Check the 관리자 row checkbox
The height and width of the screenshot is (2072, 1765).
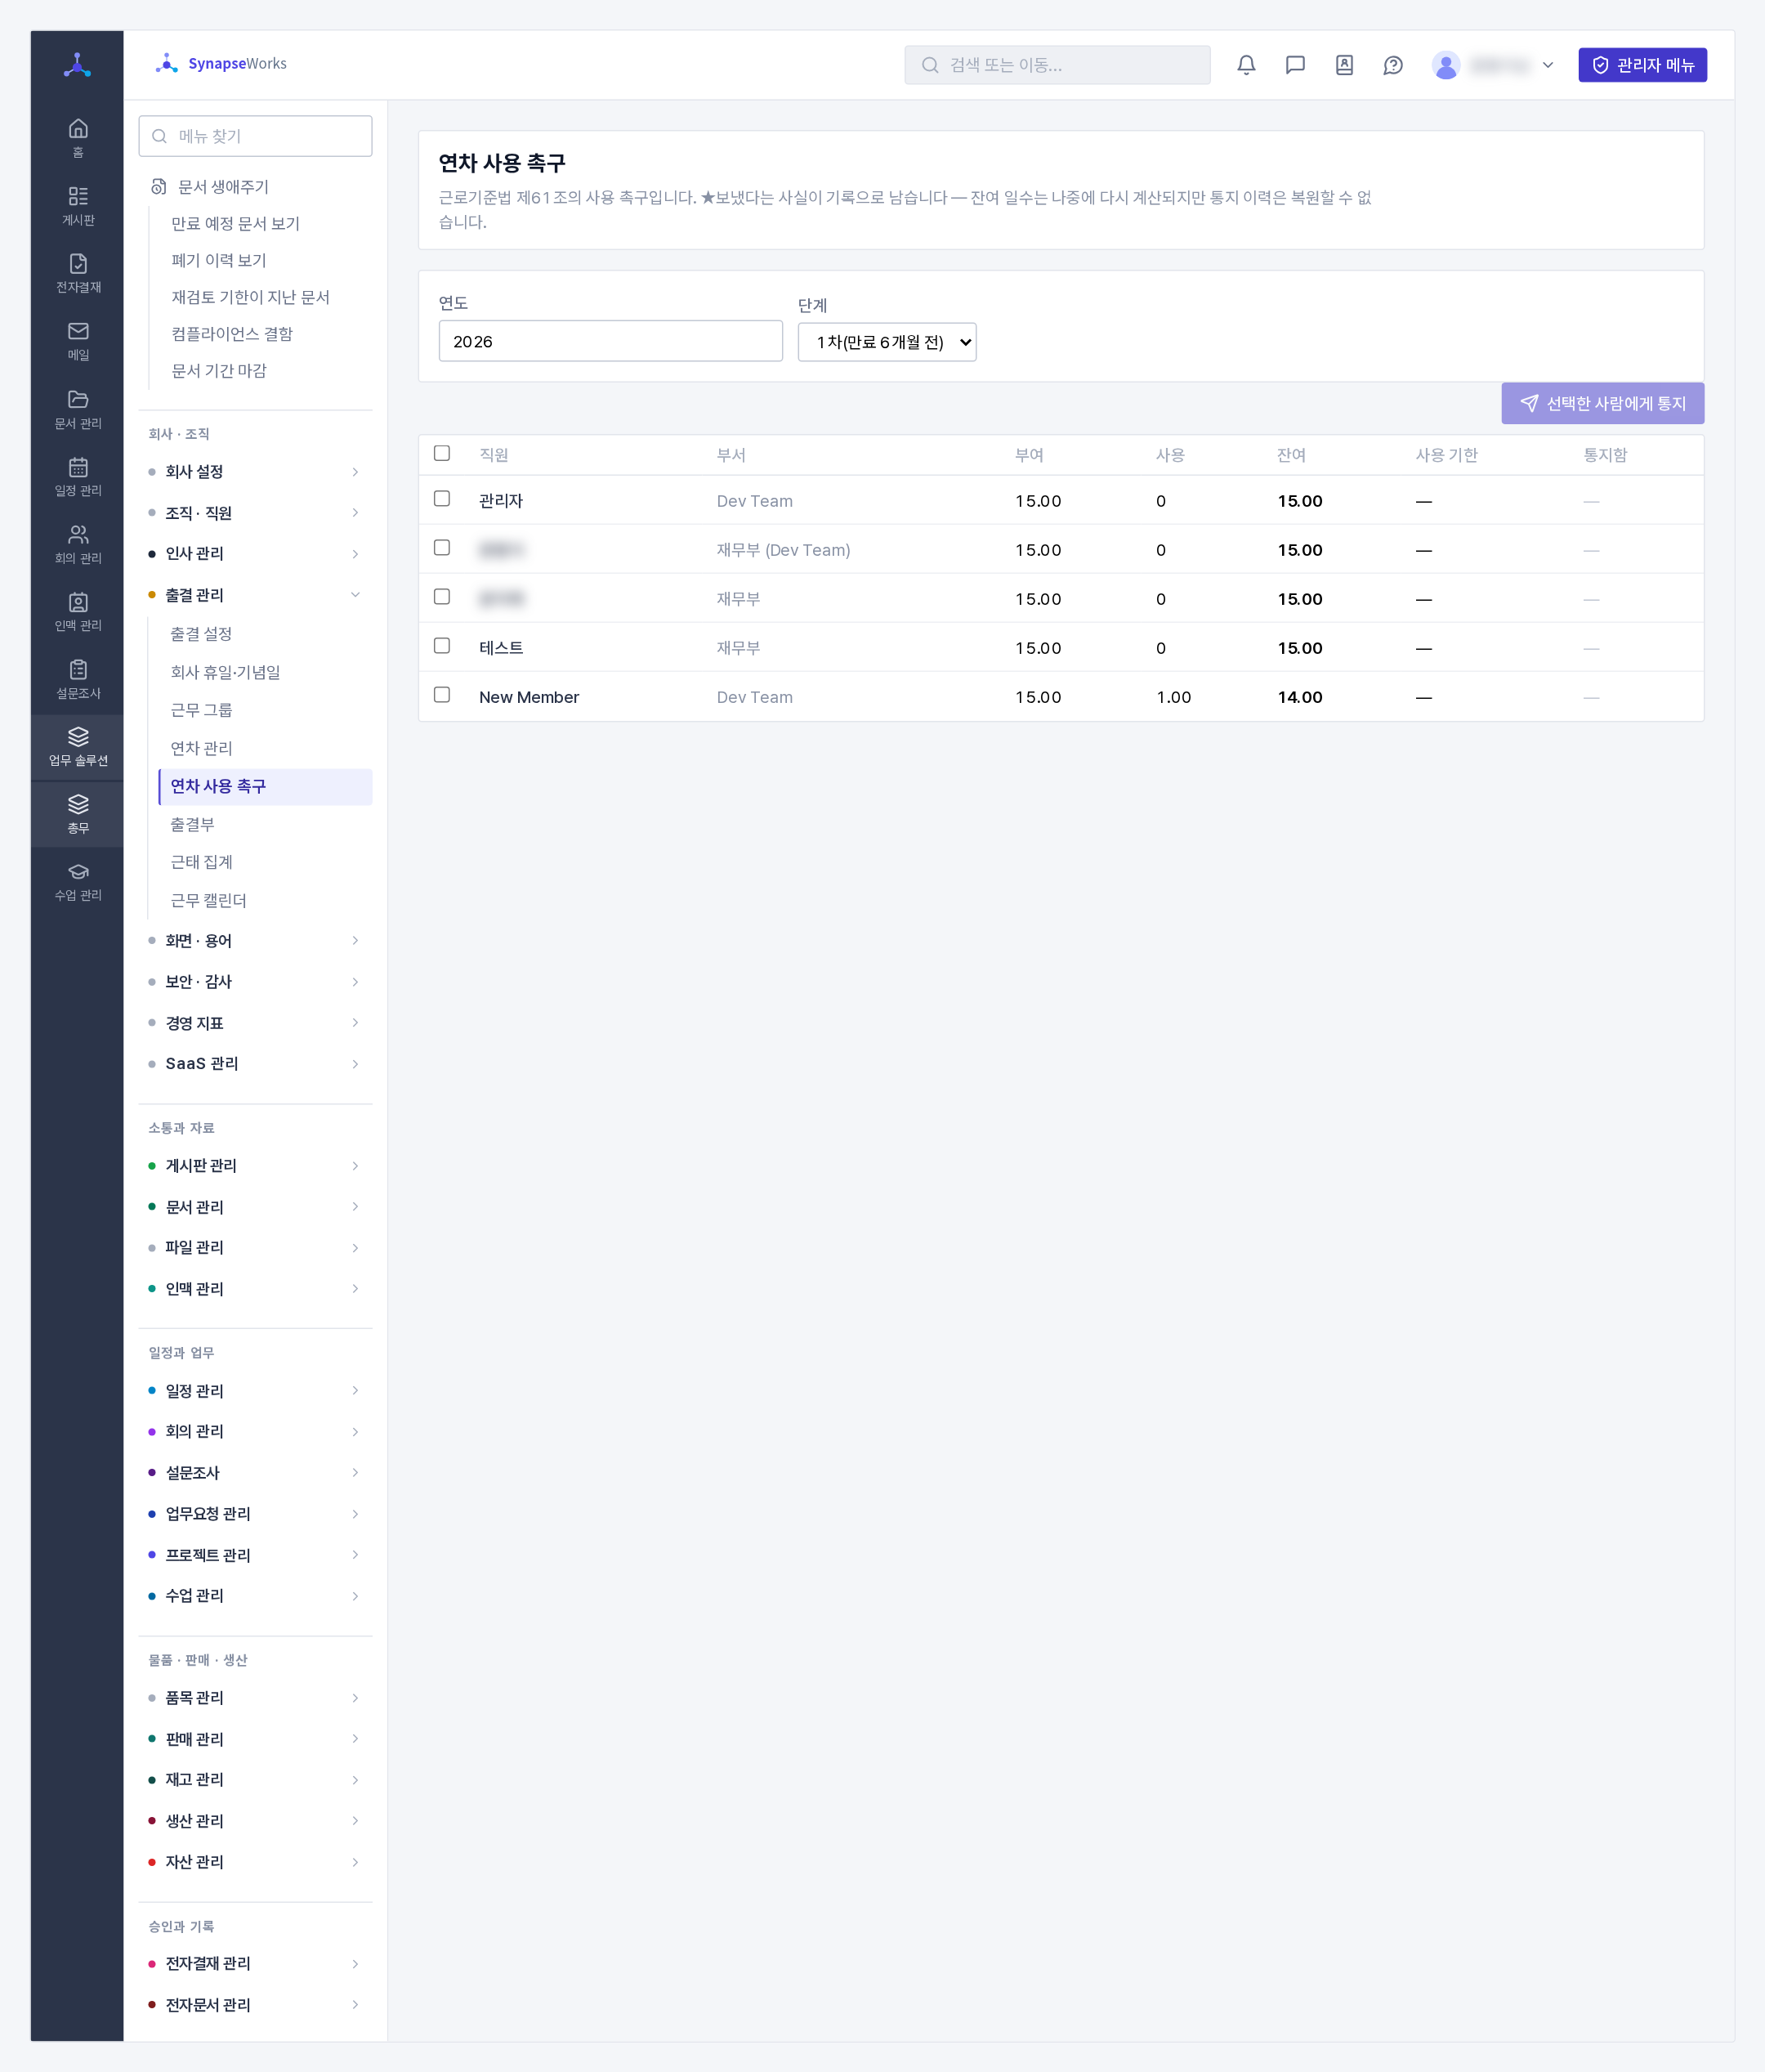pyautogui.click(x=442, y=498)
